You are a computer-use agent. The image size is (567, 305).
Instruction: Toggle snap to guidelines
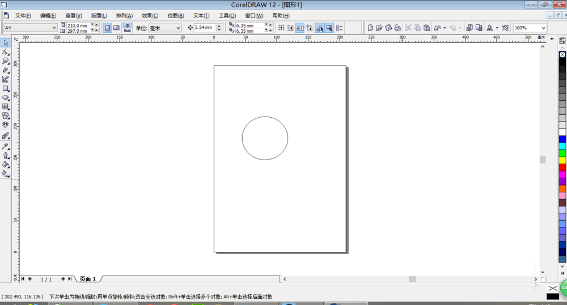[x=290, y=28]
